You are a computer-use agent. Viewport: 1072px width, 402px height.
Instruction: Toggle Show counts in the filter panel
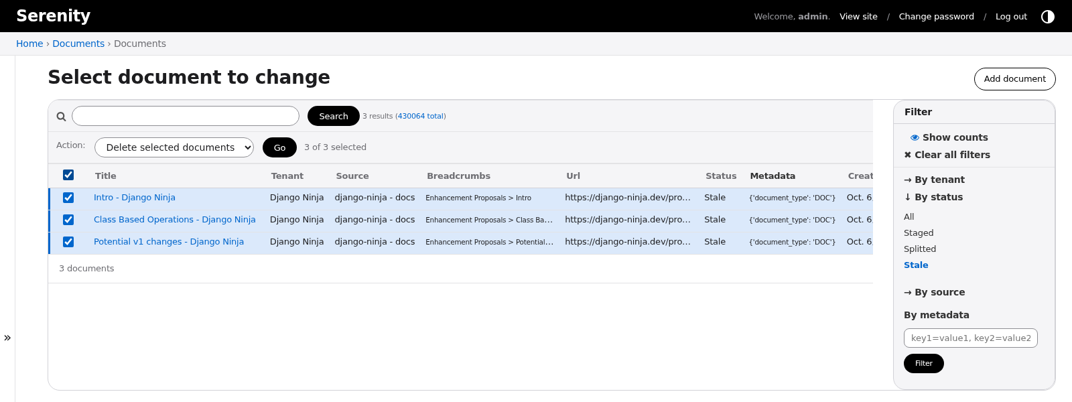(x=949, y=137)
